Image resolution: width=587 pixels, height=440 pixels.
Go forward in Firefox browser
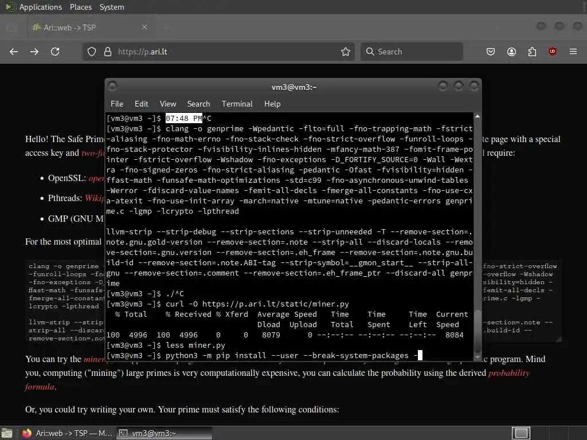(x=34, y=52)
